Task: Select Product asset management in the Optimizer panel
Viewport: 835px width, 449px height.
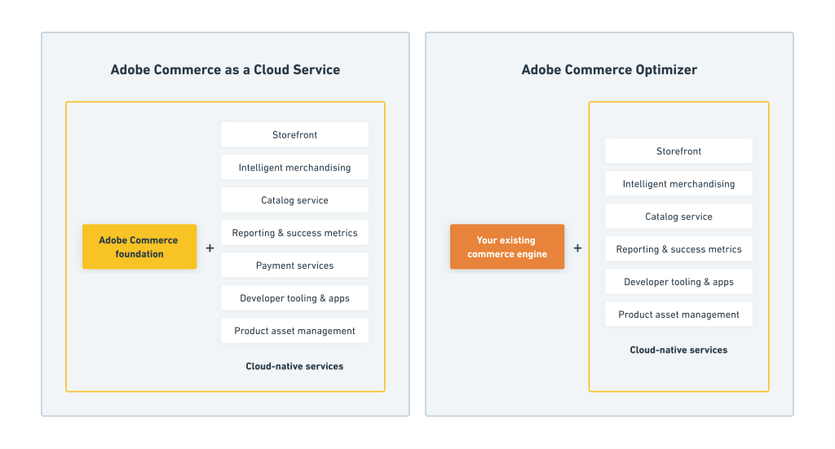Action: pyautogui.click(x=678, y=315)
